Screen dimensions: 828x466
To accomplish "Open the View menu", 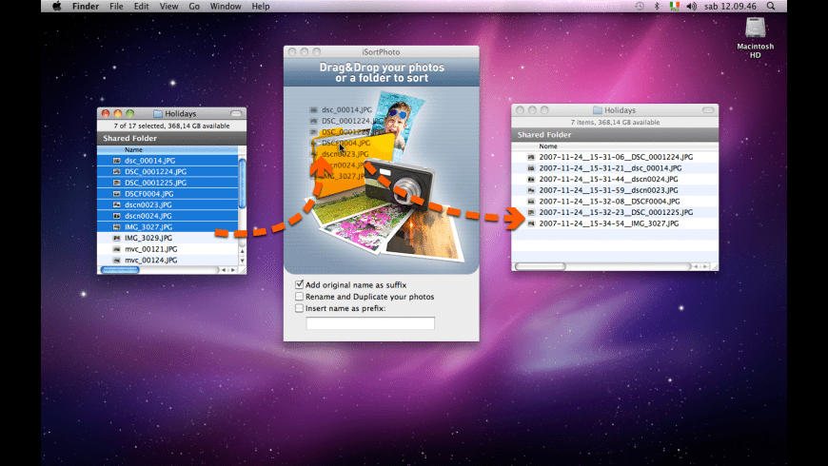I will (168, 7).
